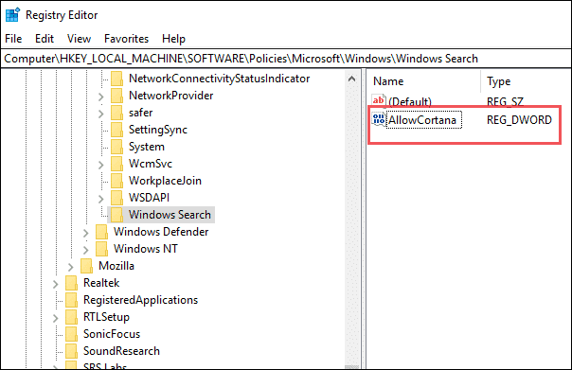Click the SonicFocus folder icon
The width and height of the screenshot is (572, 370).
[x=71, y=334]
